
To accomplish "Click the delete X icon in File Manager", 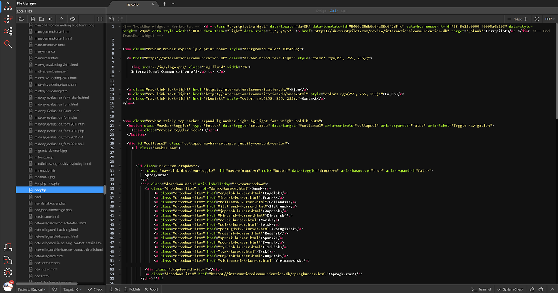I will pyautogui.click(x=50, y=19).
